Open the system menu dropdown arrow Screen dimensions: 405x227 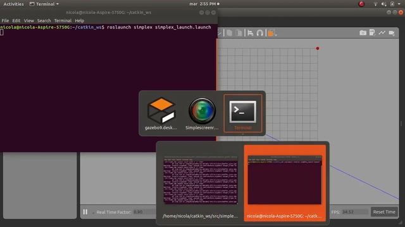click(399, 4)
